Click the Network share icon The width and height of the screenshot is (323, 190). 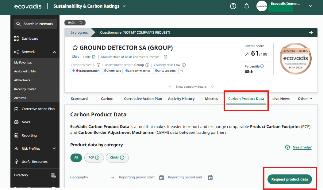coord(16,52)
